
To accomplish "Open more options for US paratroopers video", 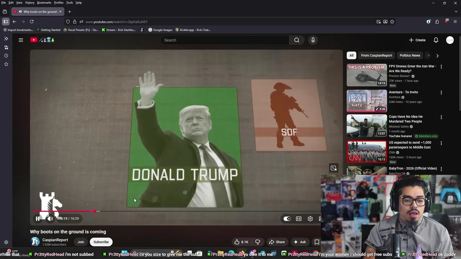I will [441, 143].
